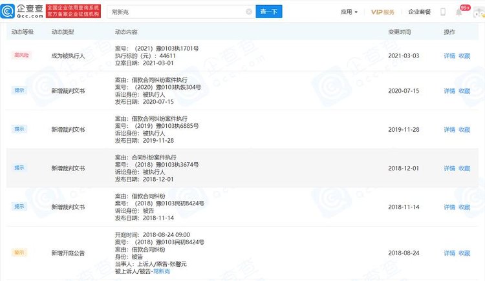Click 收藏 for the 2018-12-01 record
This screenshot has width=485, height=281.
pos(464,168)
